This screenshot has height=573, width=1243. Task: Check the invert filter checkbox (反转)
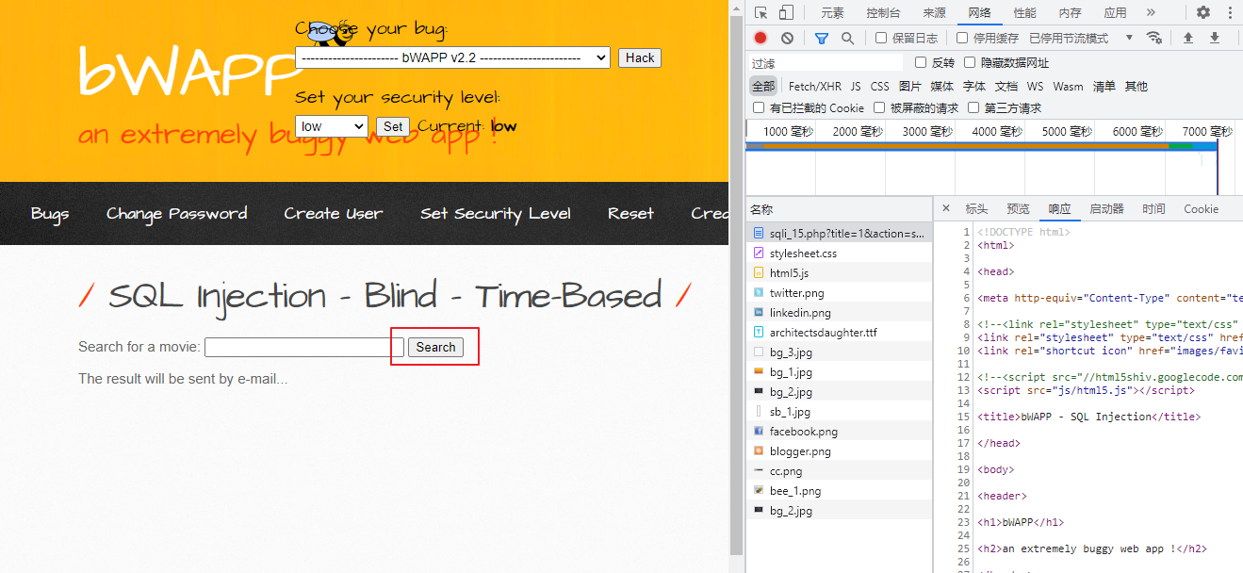coord(922,62)
